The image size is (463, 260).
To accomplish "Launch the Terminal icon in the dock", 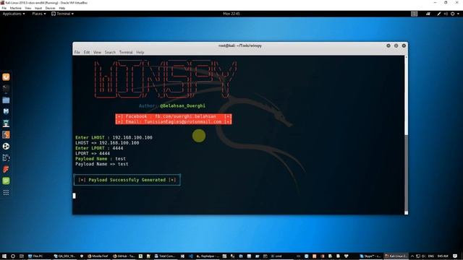I will (6, 88).
